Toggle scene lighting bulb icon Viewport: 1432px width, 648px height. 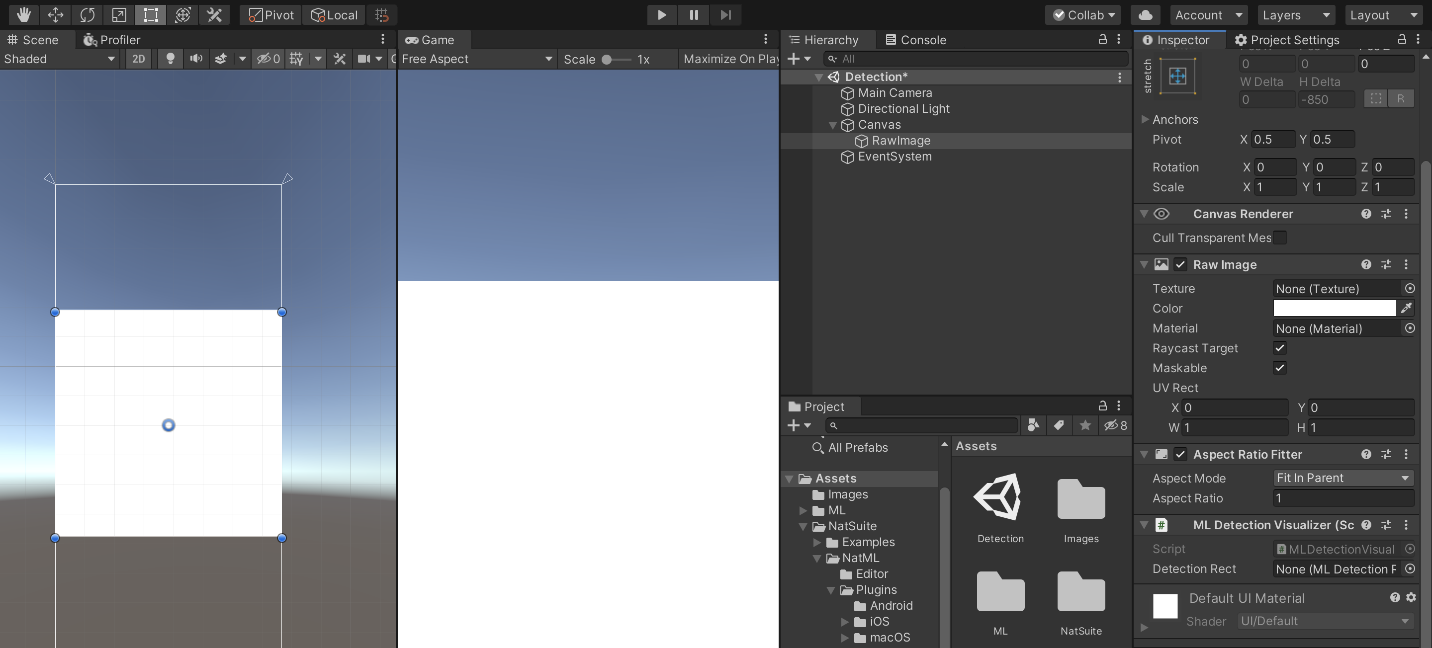(x=171, y=58)
